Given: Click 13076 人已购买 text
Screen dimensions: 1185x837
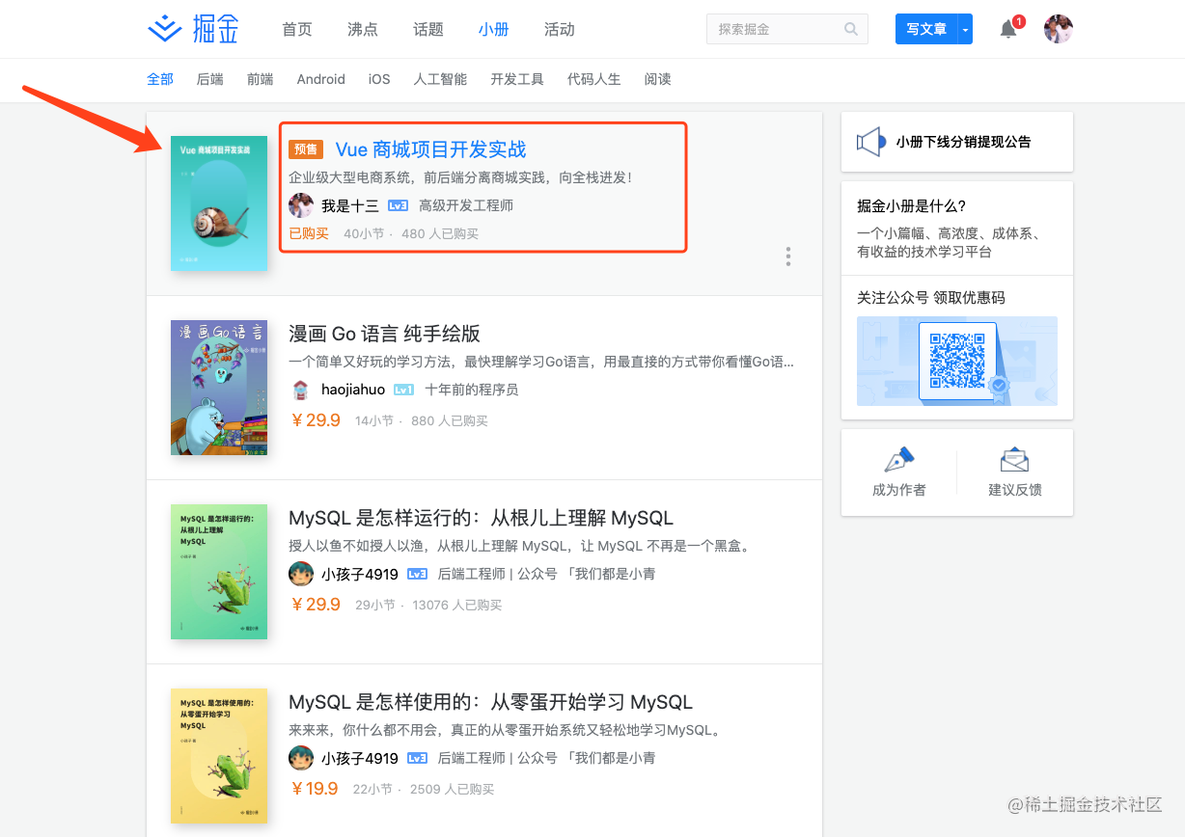Looking at the screenshot, I should click(x=457, y=605).
